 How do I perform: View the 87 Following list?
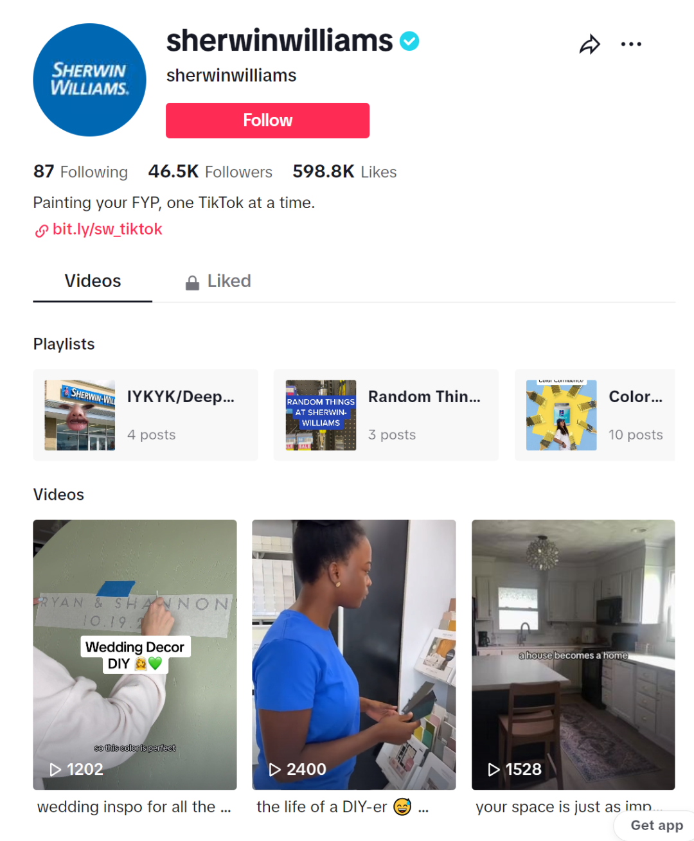(x=80, y=172)
